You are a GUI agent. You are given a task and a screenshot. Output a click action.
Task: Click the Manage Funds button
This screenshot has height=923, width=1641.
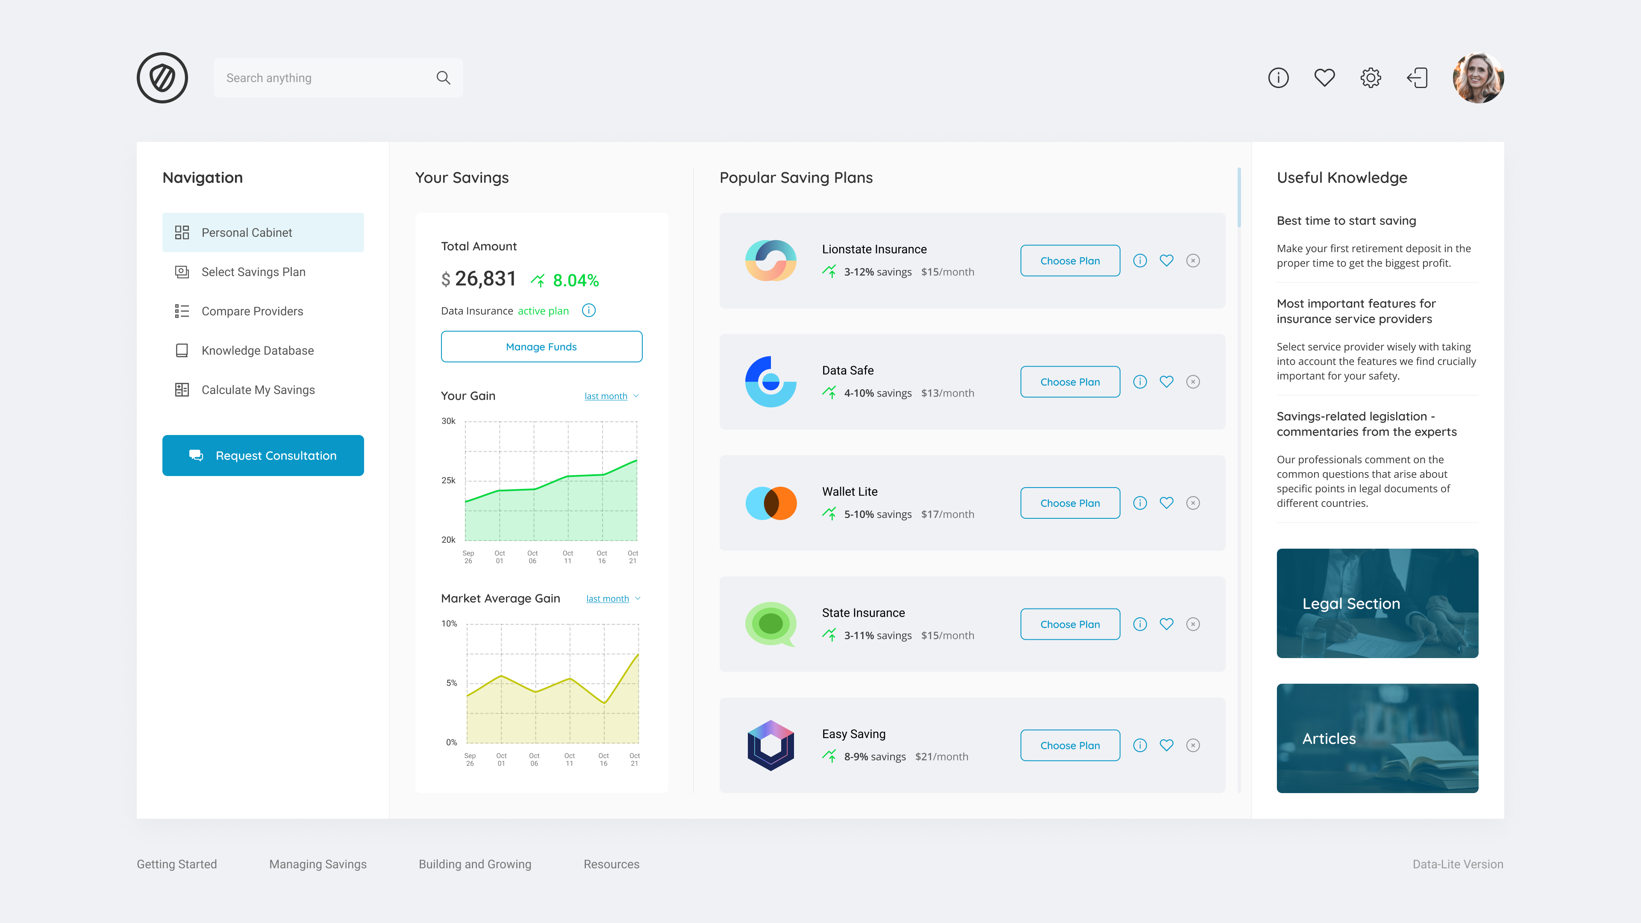click(541, 347)
